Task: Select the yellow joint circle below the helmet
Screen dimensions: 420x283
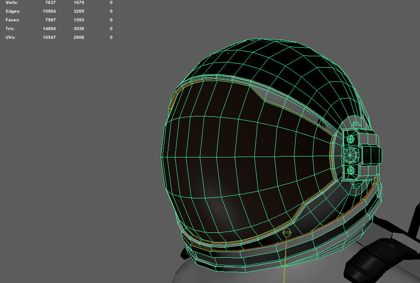Action: (x=287, y=232)
